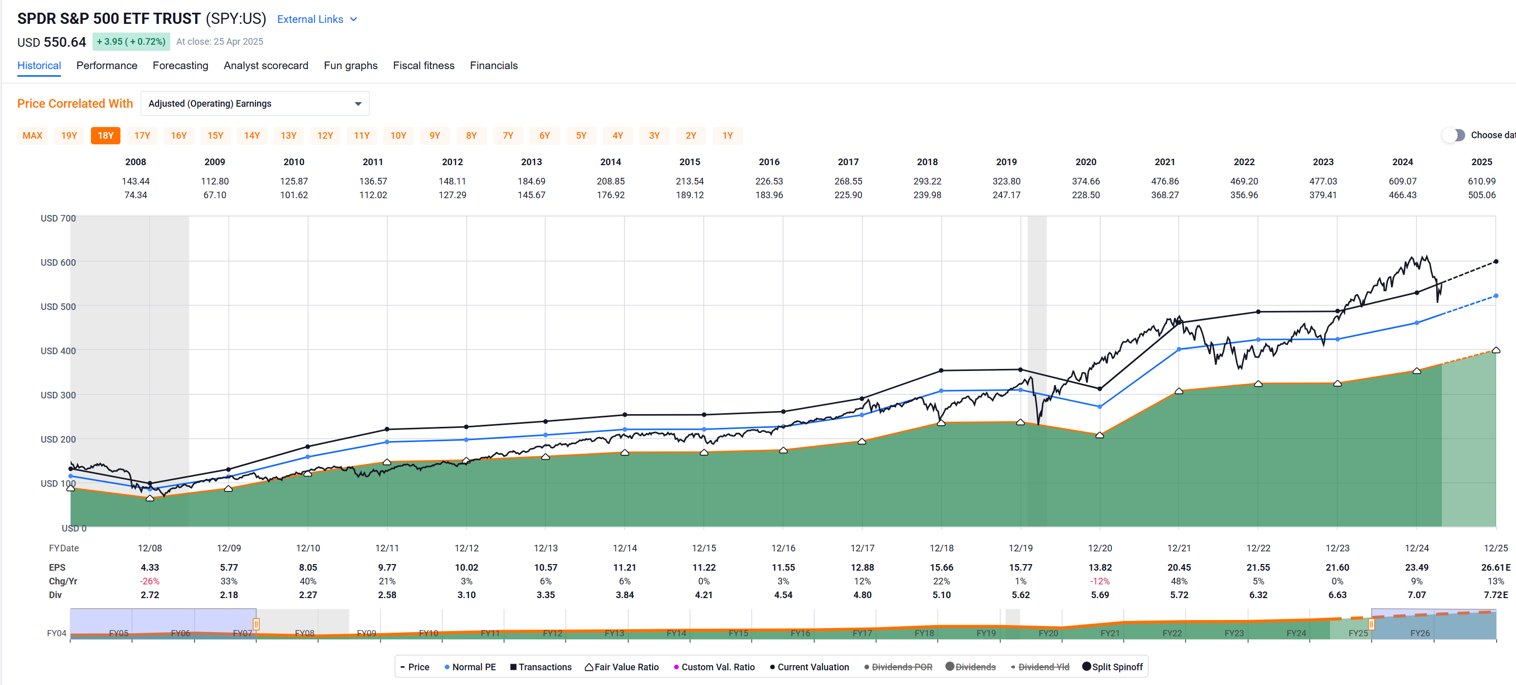Image resolution: width=1516 pixels, height=685 pixels.
Task: Click the left range navigator handle
Action: pyautogui.click(x=256, y=624)
